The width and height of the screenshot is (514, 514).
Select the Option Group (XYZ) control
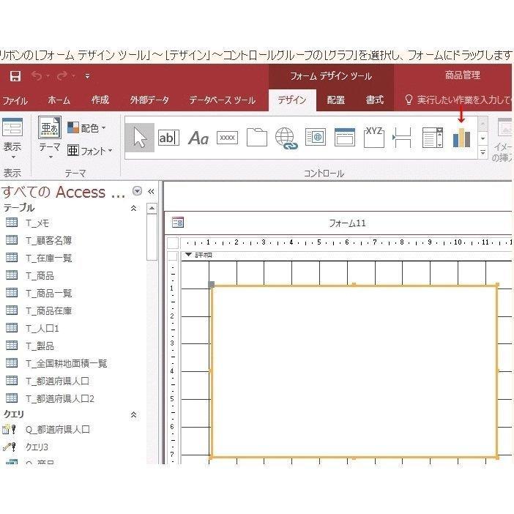(x=374, y=137)
